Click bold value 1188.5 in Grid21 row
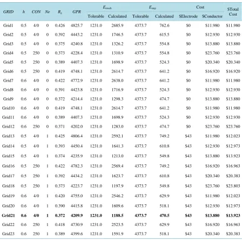The height and width of the screenshot is (240, 242). click(x=117, y=216)
